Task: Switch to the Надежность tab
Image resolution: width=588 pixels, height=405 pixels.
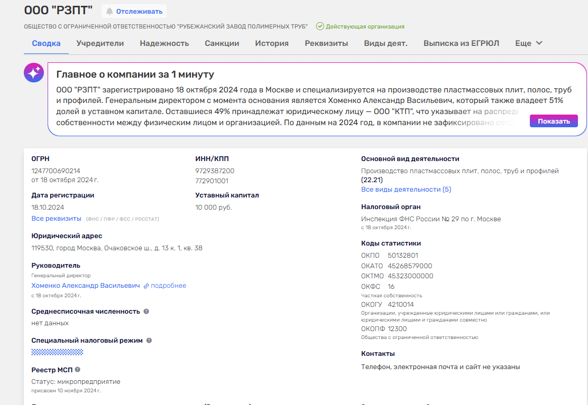Action: 164,43
